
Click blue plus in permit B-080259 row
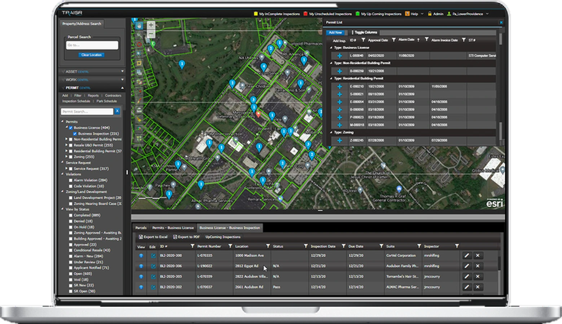[339, 71]
